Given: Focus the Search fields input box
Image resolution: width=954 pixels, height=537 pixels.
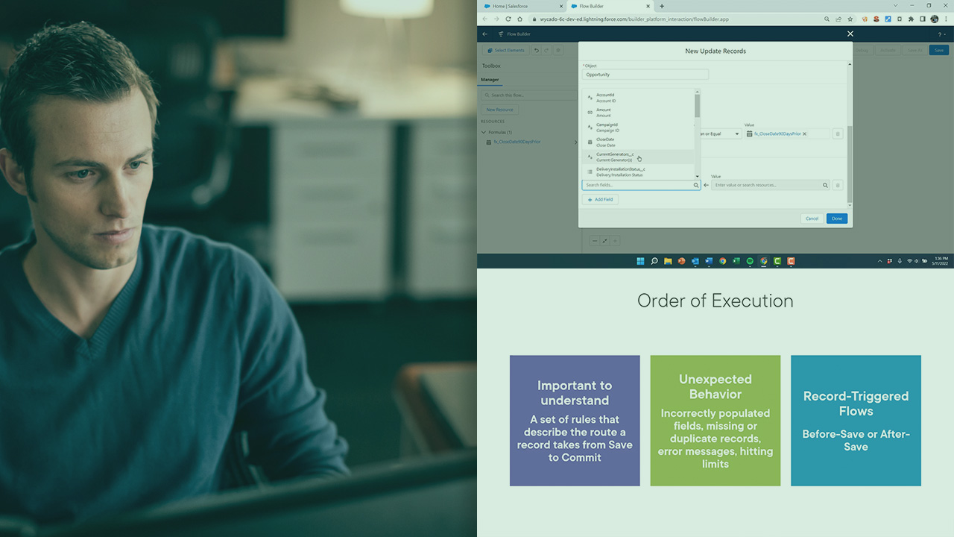Looking at the screenshot, I should pyautogui.click(x=637, y=185).
